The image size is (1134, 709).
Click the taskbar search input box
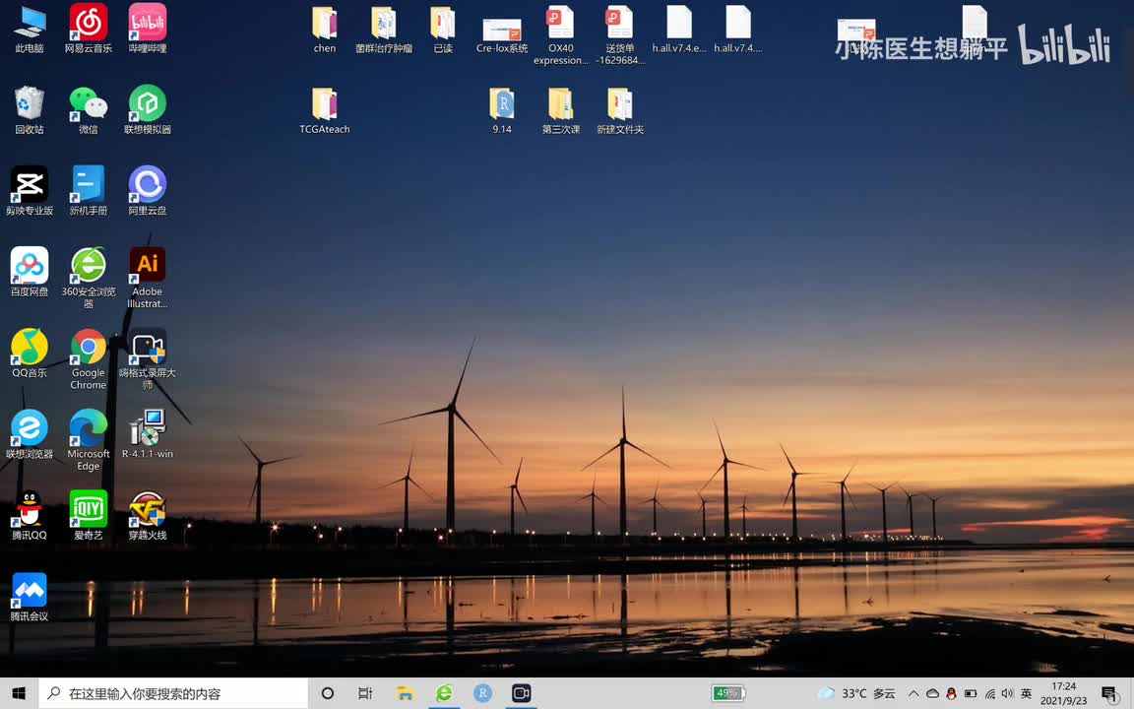(x=177, y=693)
